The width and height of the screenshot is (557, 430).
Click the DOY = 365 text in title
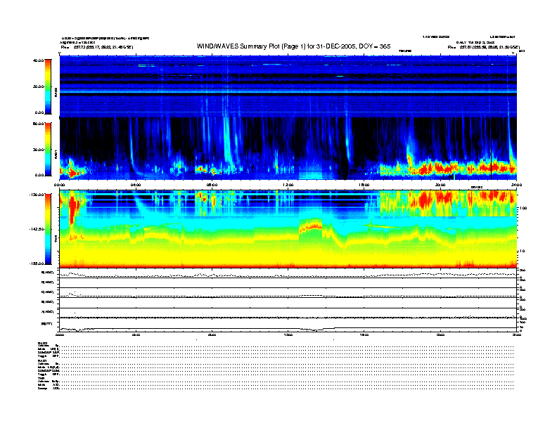(374, 46)
